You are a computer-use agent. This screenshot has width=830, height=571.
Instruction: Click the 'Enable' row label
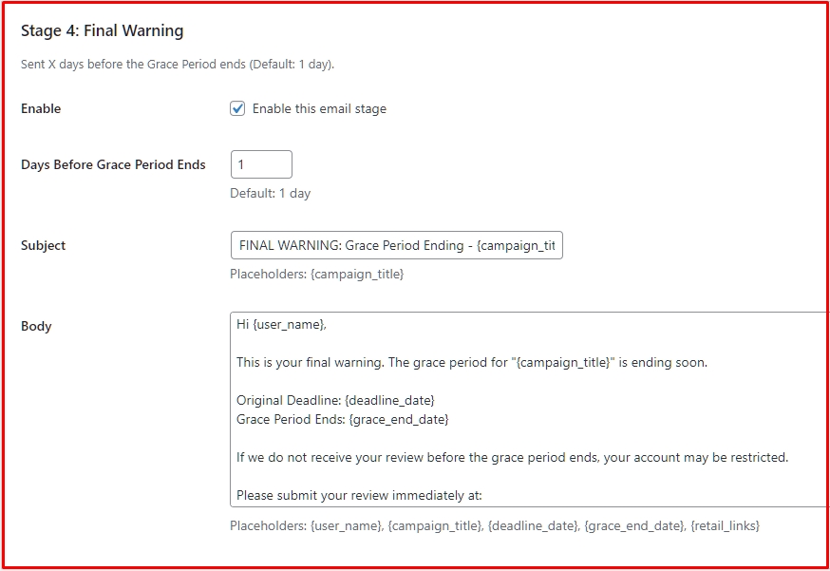coord(41,109)
